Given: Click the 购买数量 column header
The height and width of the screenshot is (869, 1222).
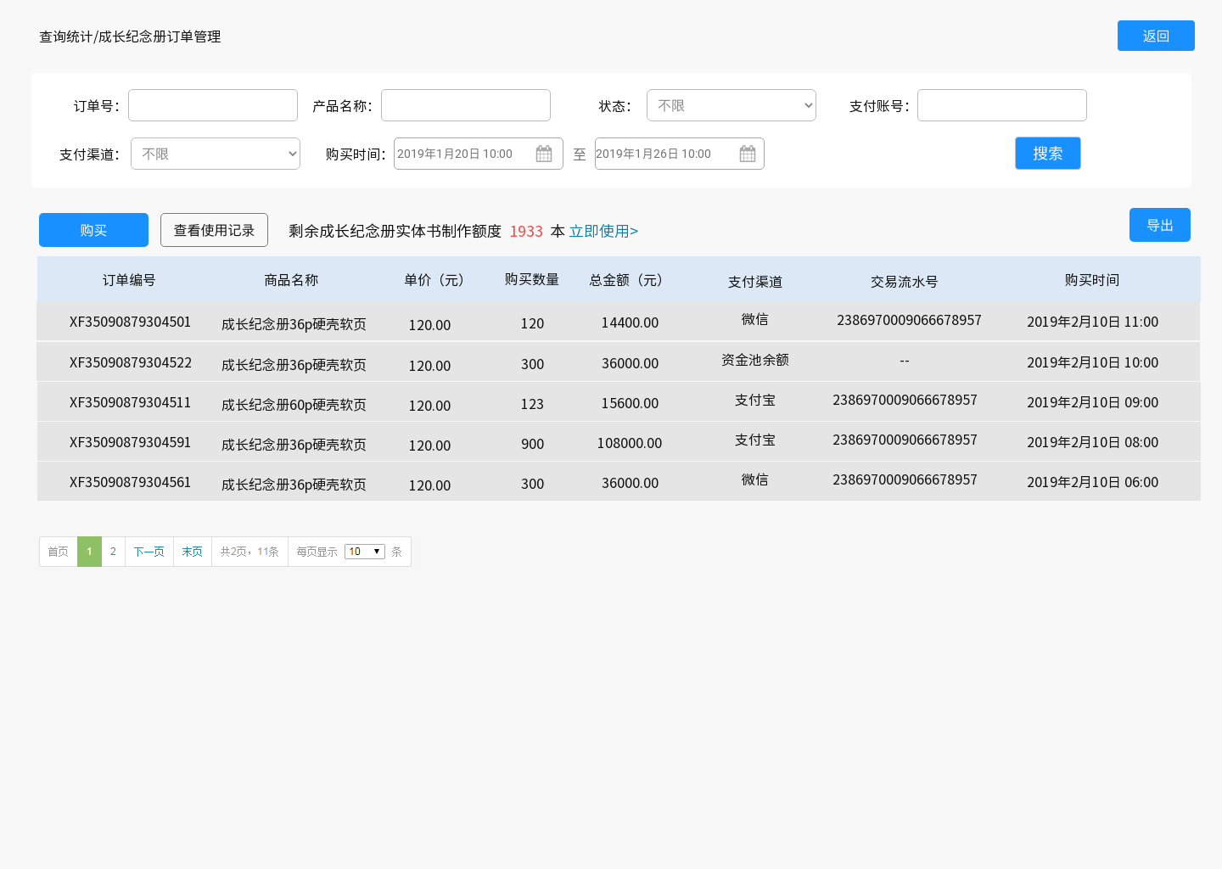Looking at the screenshot, I should point(532,280).
